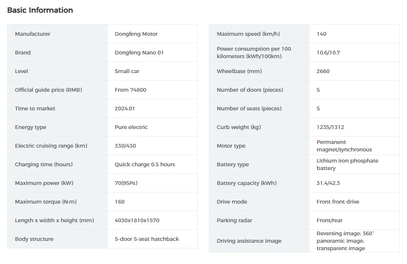Click the Dongfeng Nano 01 brand value
Image resolution: width=407 pixels, height=264 pixels.
tap(139, 53)
